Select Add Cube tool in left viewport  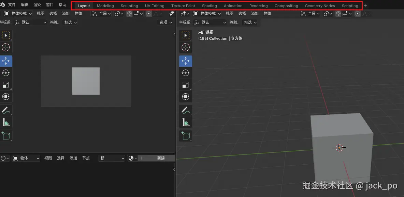[x=6, y=136]
